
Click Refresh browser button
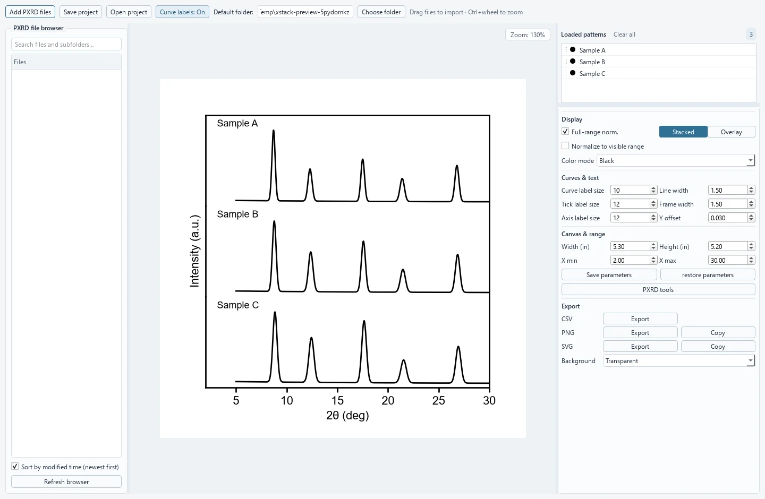point(66,481)
